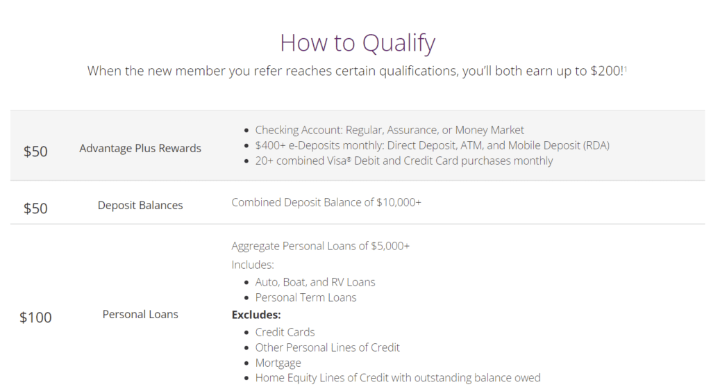
Task: Click the Home Equity Lines of Credit bullet
Action: coord(398,378)
